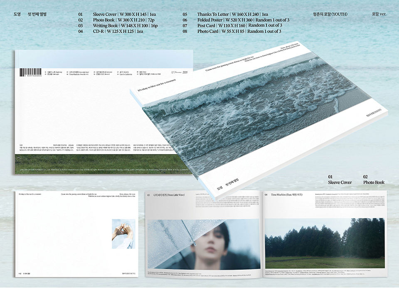Select 'Folded Poster | W 520 X H 360' line
This screenshot has height=288, width=399.
pyautogui.click(x=243, y=20)
